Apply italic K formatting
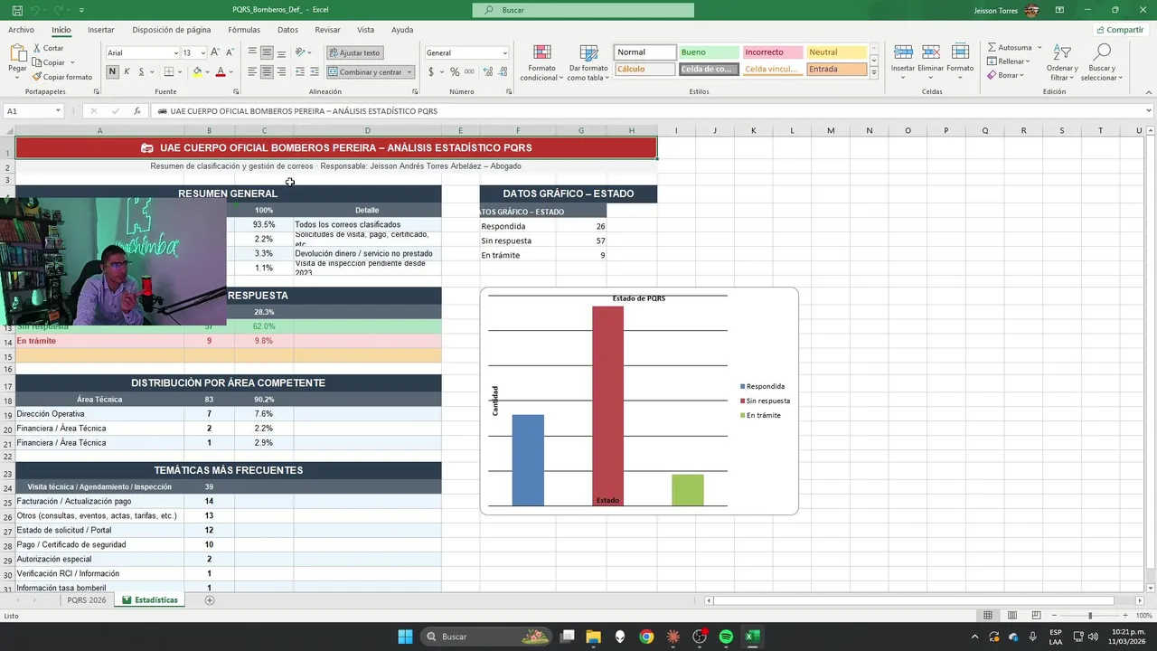Viewport: 1157px width, 651px height. (x=127, y=71)
